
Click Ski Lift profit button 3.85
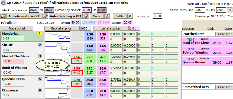13,50
